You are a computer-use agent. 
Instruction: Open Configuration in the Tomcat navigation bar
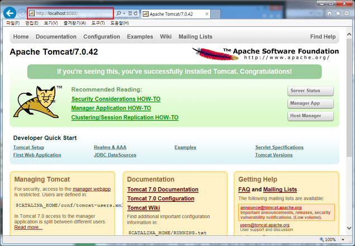[x=102, y=37]
